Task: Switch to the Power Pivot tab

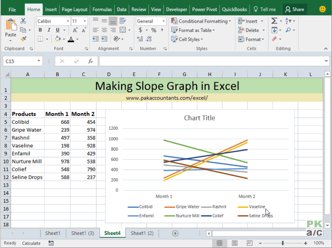Action: 205,10
